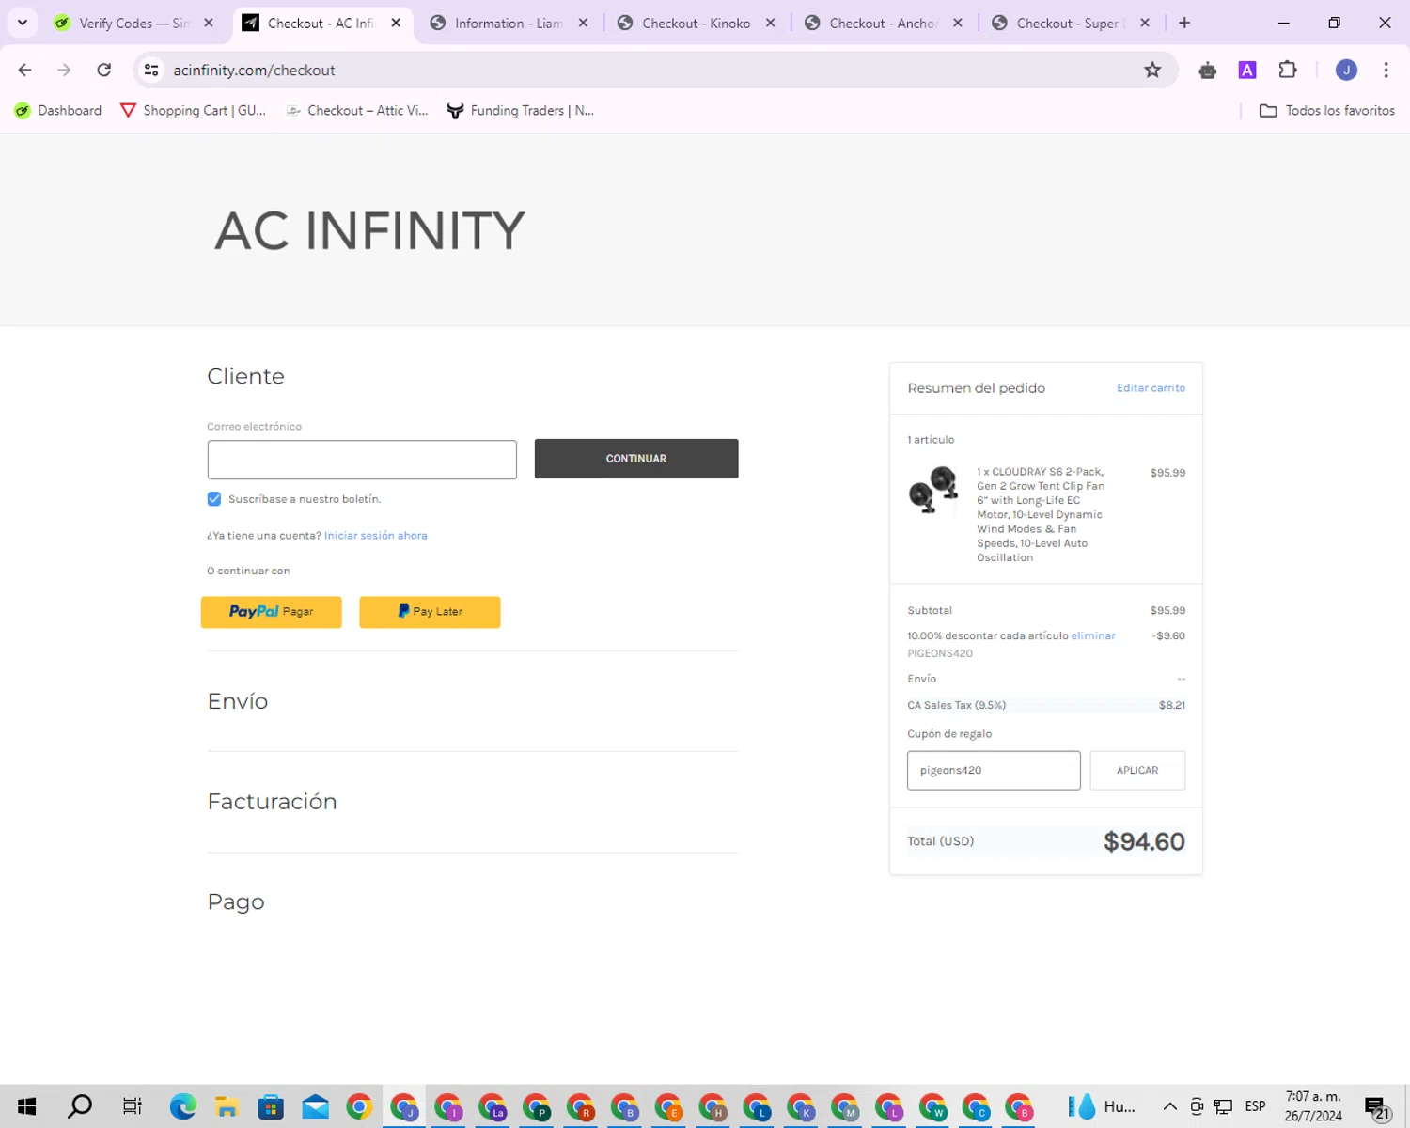Screen dimensions: 1410x1128
Task: Uncheck 'Suscríbase a nuestro boletín' checkbox
Action: [x=214, y=499]
